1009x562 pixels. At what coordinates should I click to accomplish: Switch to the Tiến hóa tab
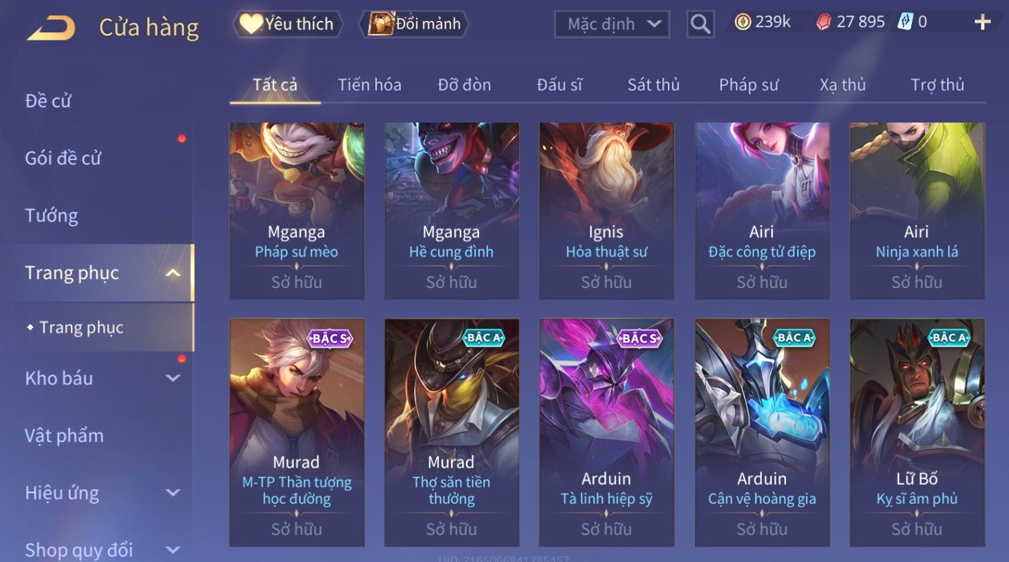click(x=369, y=85)
